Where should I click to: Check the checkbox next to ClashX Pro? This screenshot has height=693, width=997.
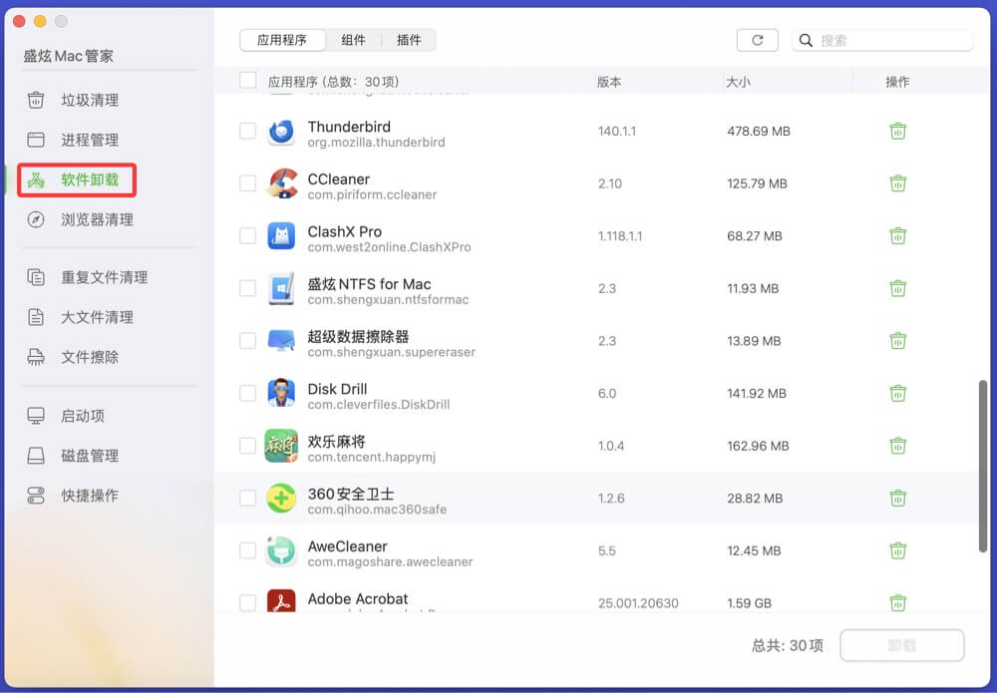[247, 235]
